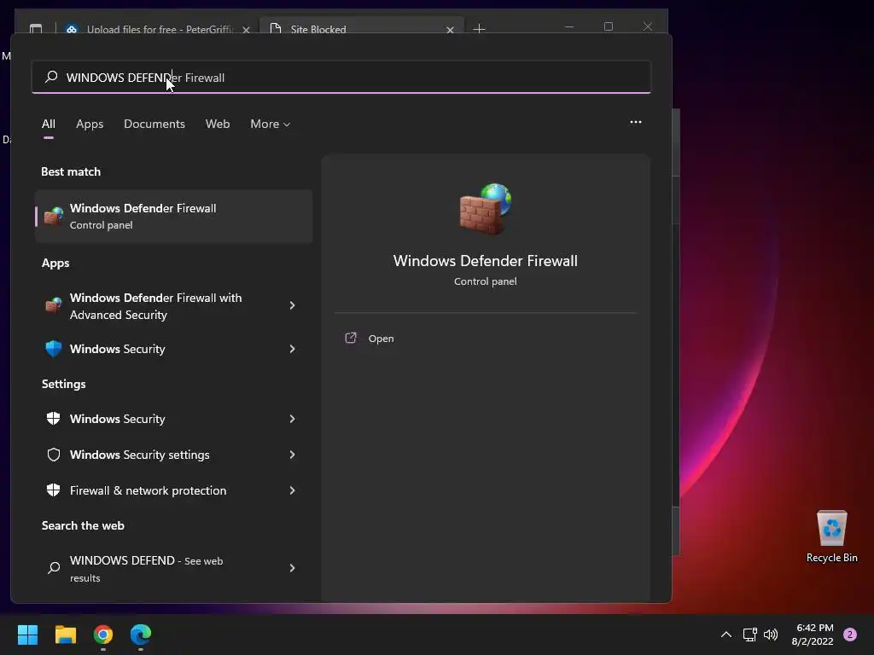Select the Recycle Bin desktop icon
Image resolution: width=874 pixels, height=655 pixels.
831,536
